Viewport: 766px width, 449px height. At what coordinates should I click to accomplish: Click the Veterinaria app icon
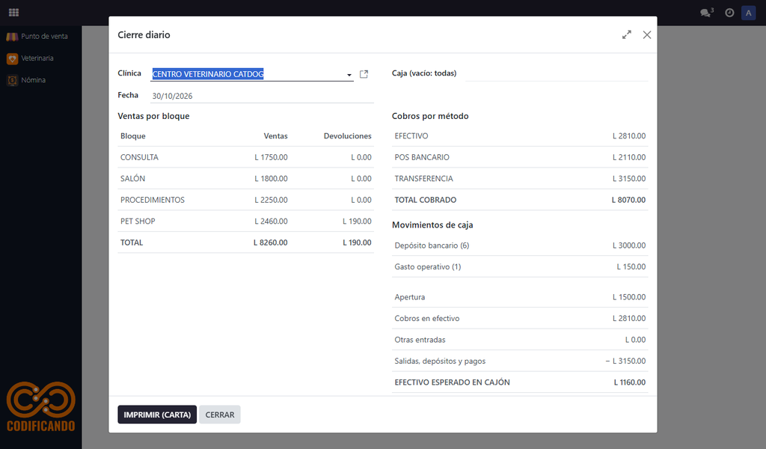click(12, 58)
